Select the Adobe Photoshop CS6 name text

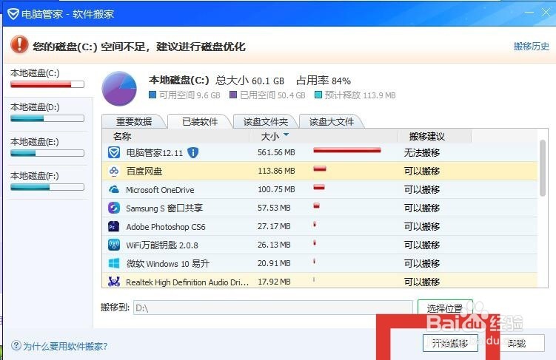[x=166, y=226]
